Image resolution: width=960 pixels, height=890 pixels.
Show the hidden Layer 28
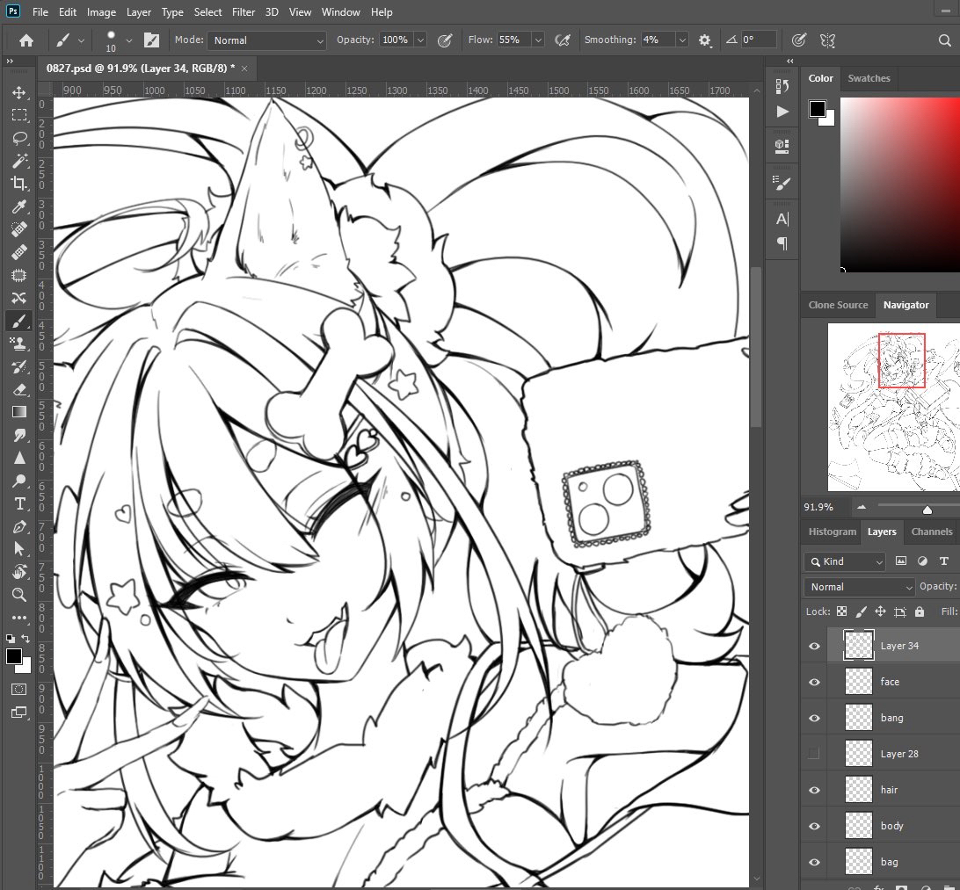814,754
